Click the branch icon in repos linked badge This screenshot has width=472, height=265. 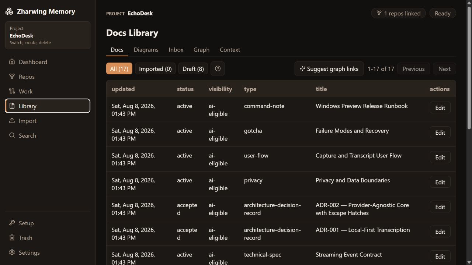pyautogui.click(x=379, y=13)
